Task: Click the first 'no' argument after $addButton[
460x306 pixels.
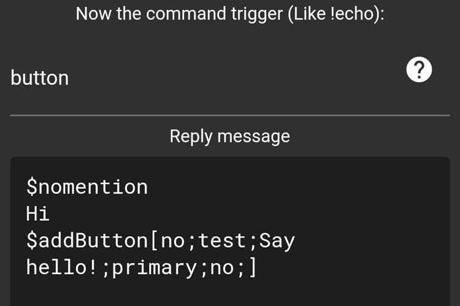Action: point(173,241)
